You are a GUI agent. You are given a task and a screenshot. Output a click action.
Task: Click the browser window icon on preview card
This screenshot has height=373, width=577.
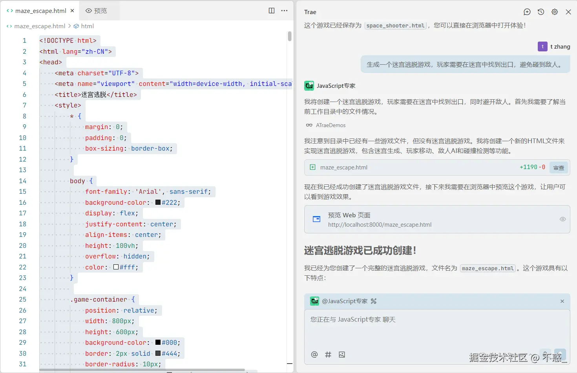(x=316, y=219)
